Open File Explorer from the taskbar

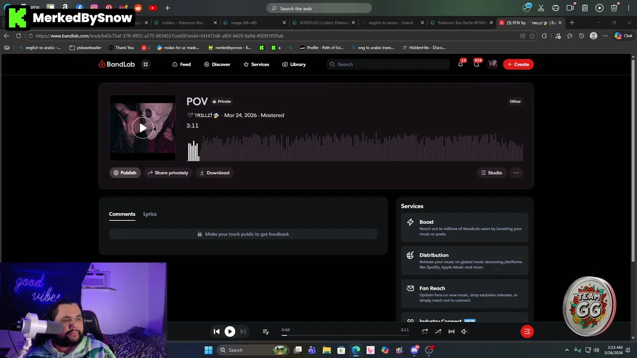[326, 350]
